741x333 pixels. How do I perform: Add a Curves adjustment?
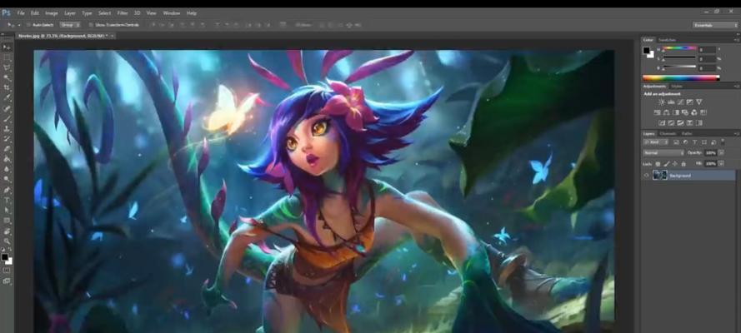point(680,102)
